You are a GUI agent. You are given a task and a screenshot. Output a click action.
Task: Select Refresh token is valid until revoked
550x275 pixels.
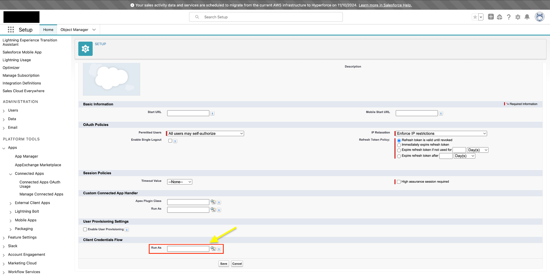click(x=399, y=140)
